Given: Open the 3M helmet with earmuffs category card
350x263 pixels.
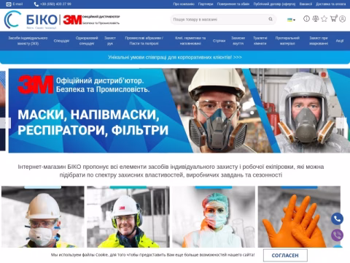Looking at the screenshot, I should (128, 217).
